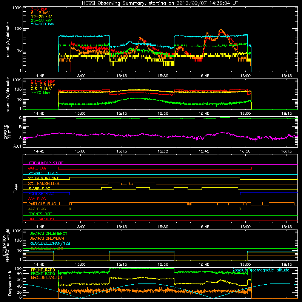Screen dimensions: 302x302
Task: Select the red '0.1-0.3 MeV' legend label
Action: coord(43,81)
